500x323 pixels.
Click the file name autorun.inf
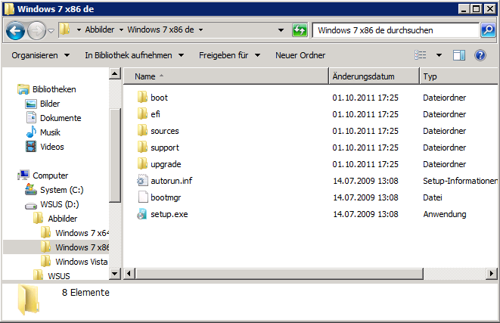[171, 181]
